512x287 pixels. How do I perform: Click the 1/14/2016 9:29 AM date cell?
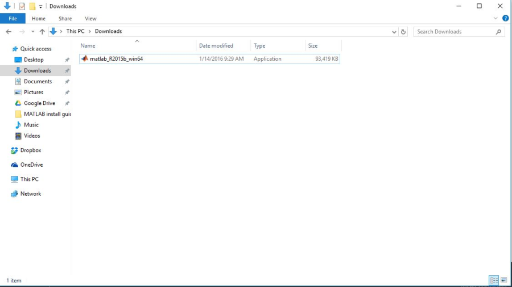coord(221,59)
